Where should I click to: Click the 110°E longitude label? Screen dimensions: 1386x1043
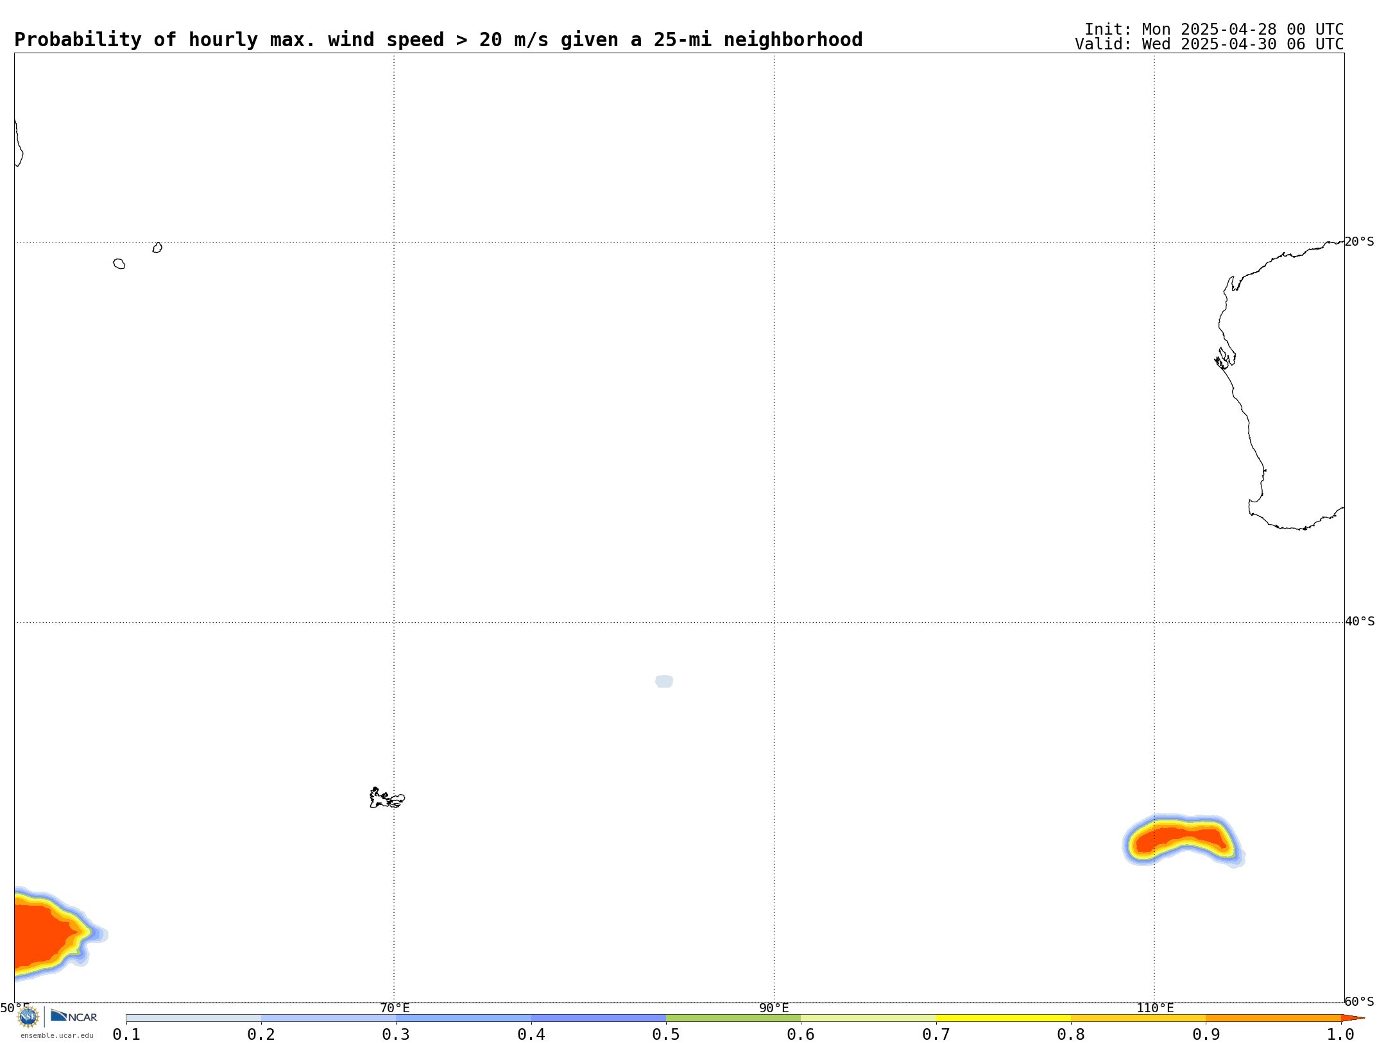pos(1155,1008)
